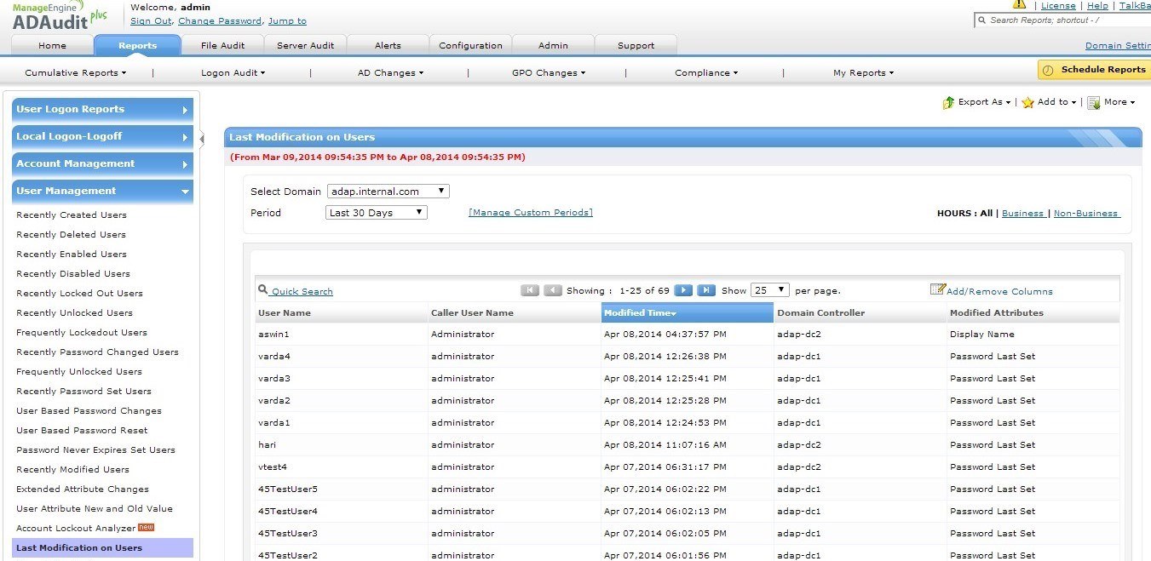Open Frequently Lockedout Users report
The image size is (1151, 561).
[x=82, y=333]
